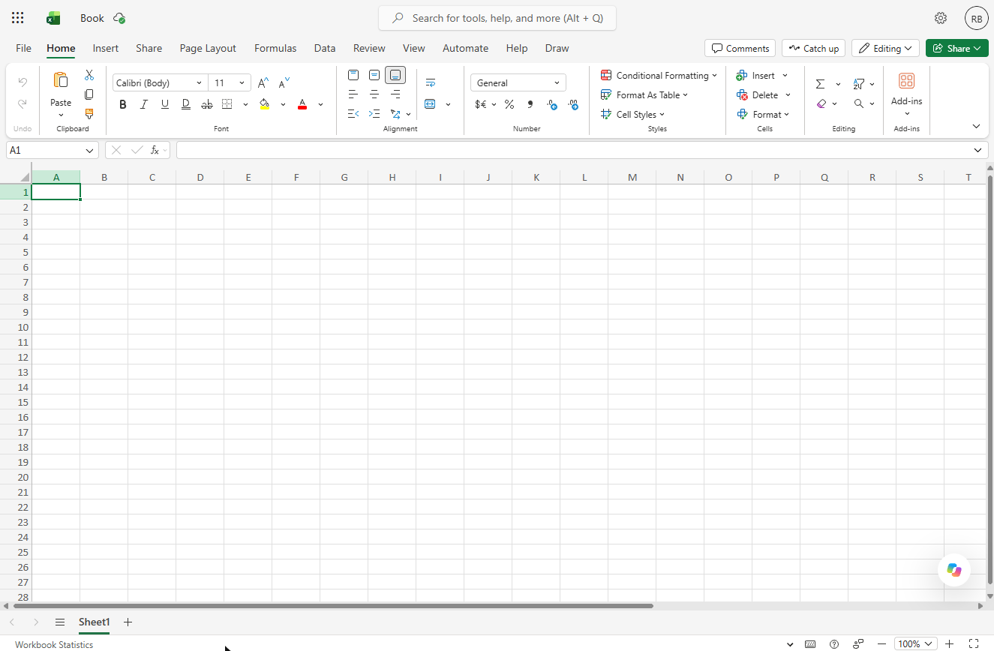This screenshot has height=651, width=994.
Task: Click into the formula bar input
Action: [574, 150]
